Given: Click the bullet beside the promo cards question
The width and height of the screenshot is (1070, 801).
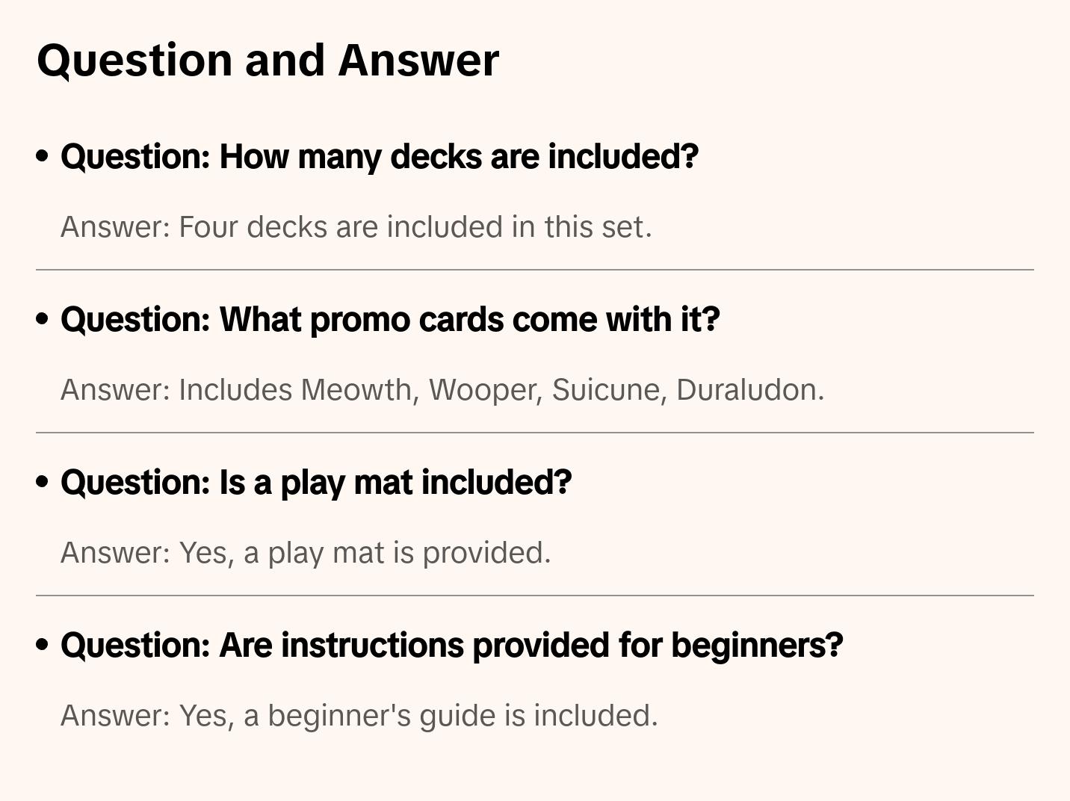Looking at the screenshot, I should click(43, 319).
